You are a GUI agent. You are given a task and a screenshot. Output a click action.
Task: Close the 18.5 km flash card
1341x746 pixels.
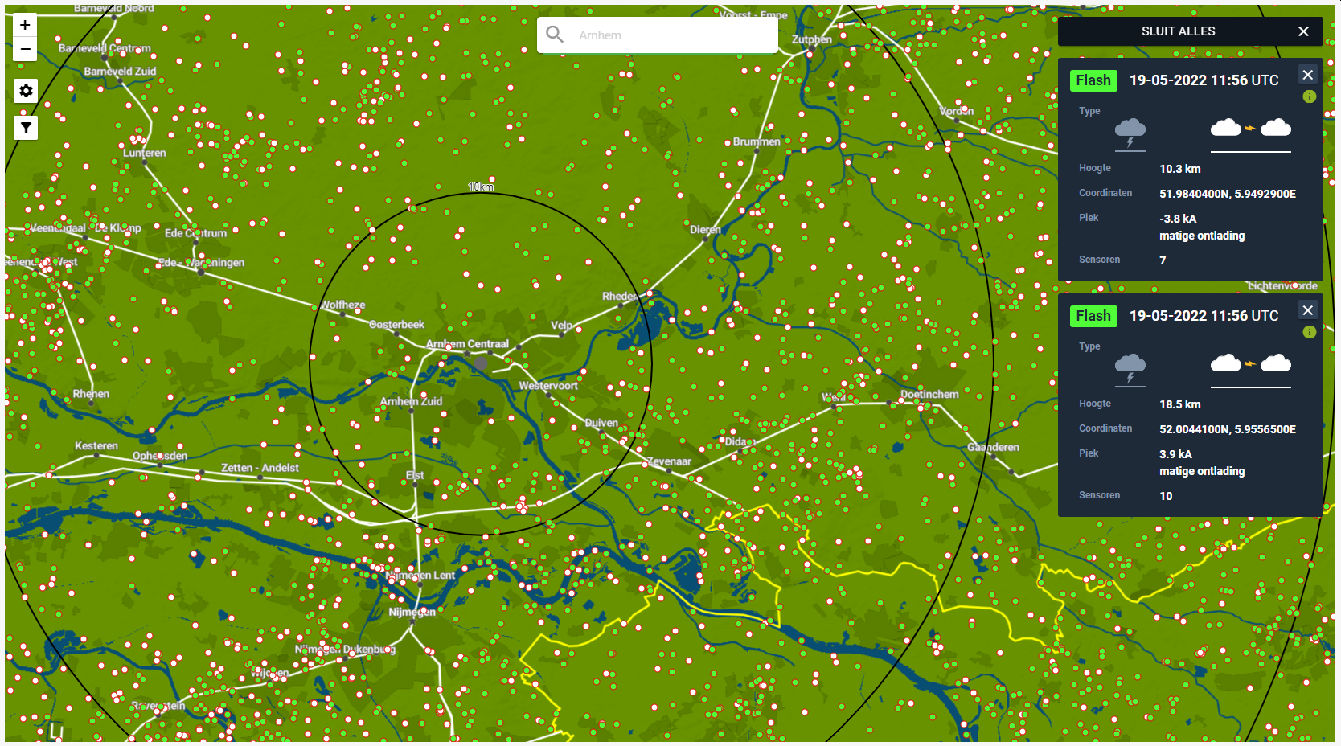pos(1308,310)
